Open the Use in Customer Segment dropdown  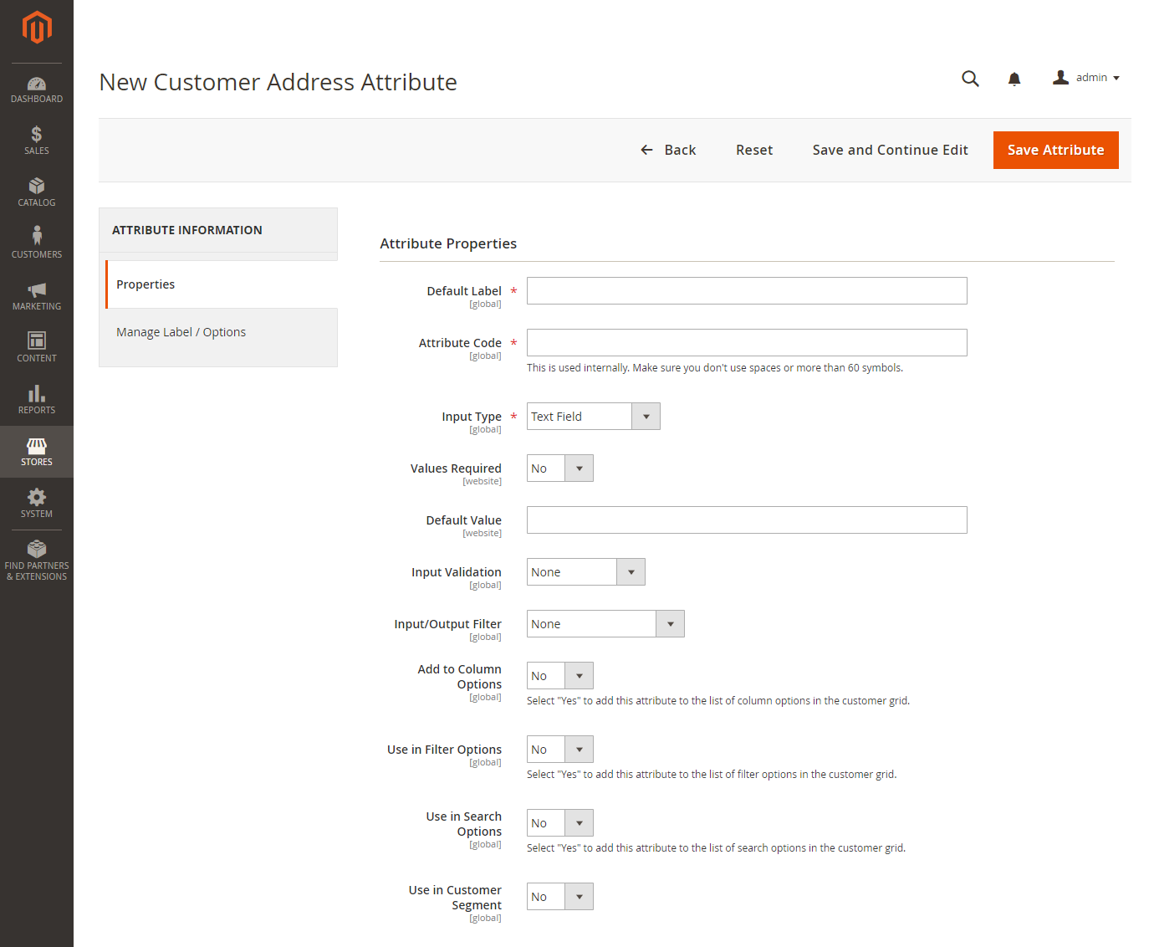tap(560, 896)
